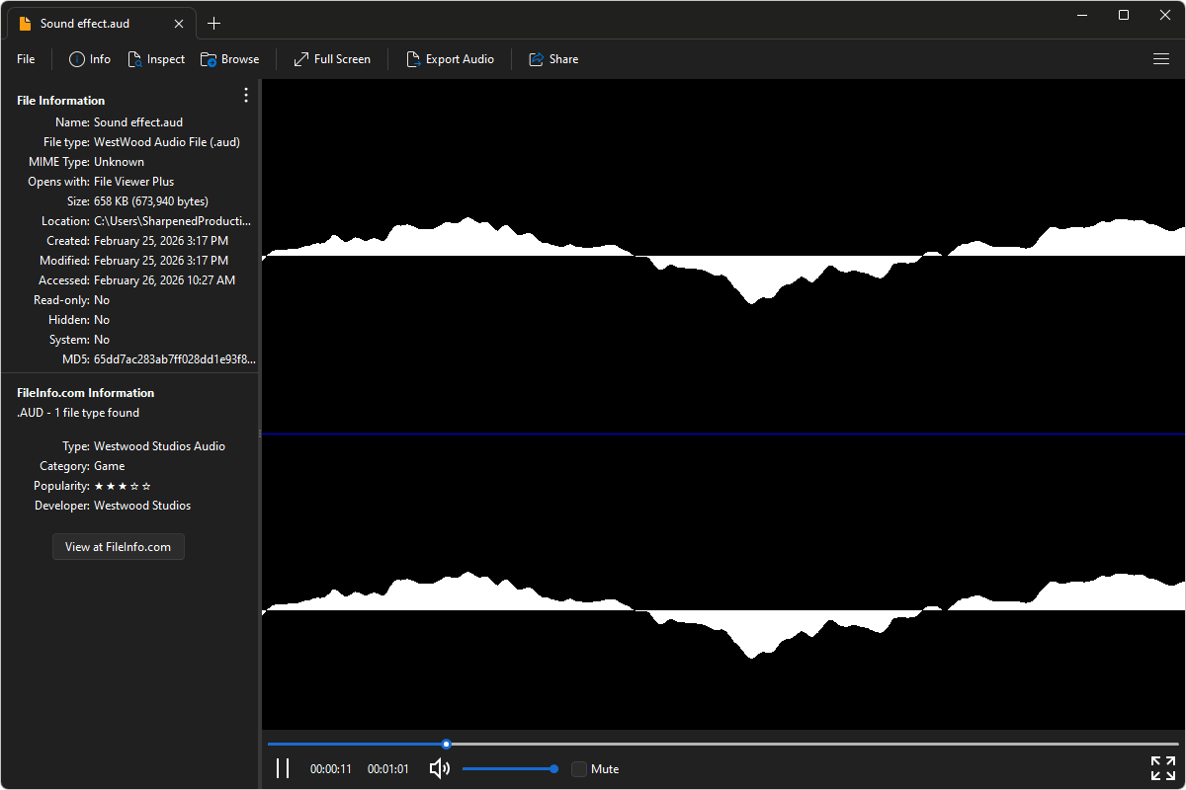Export the audio file

pyautogui.click(x=451, y=59)
